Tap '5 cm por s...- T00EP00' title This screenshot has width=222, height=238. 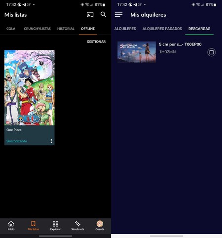(x=180, y=44)
